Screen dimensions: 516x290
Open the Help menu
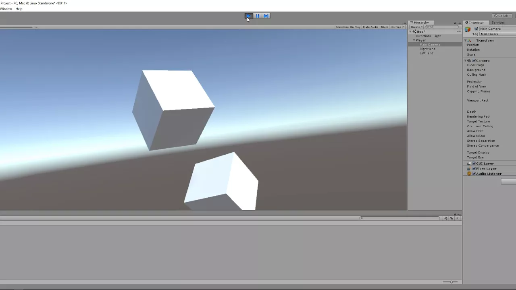click(19, 9)
